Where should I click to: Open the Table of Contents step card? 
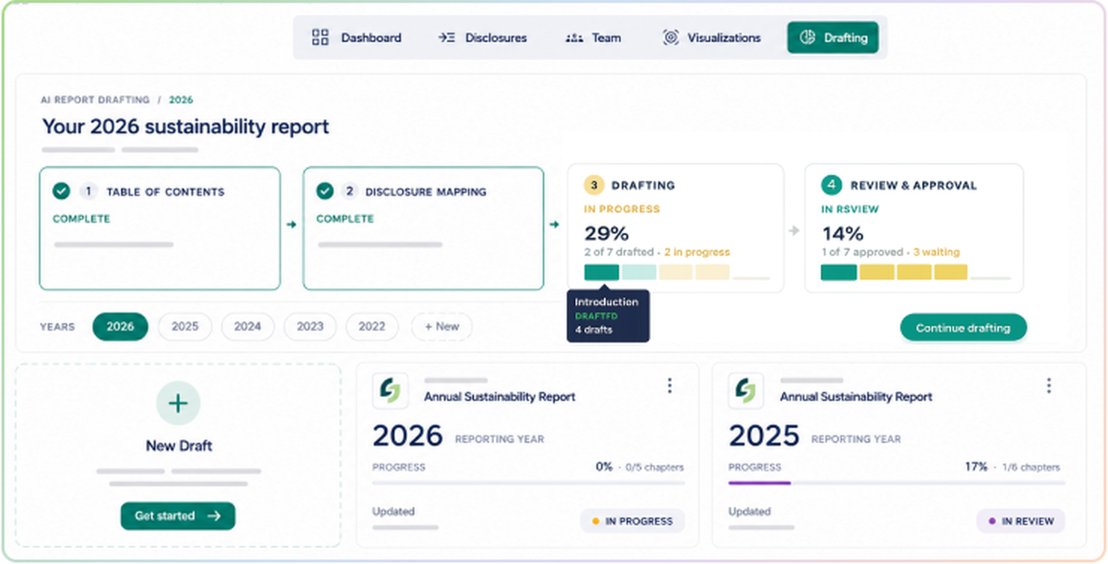pos(160,228)
